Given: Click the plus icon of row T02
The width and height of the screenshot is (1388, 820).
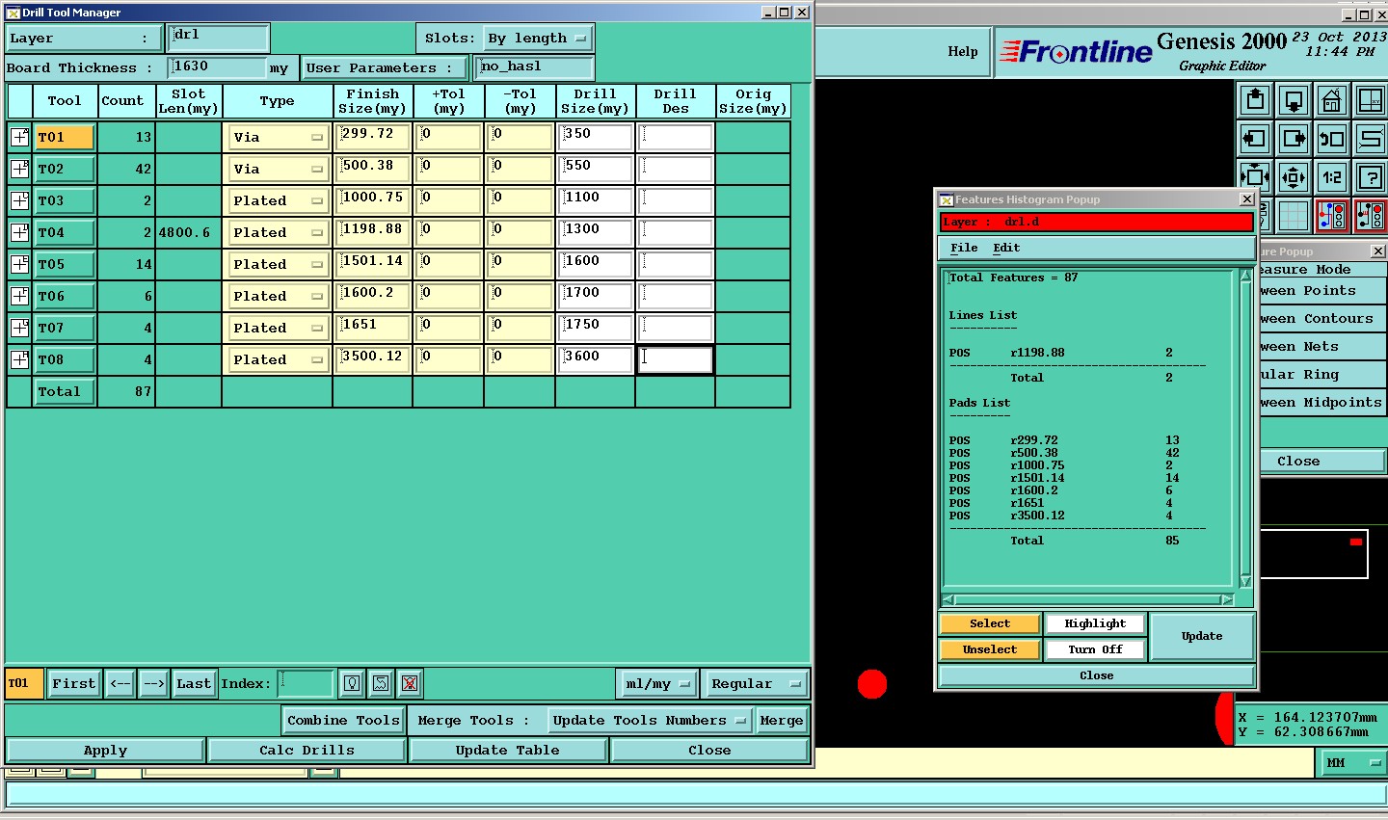Looking at the screenshot, I should [x=19, y=169].
